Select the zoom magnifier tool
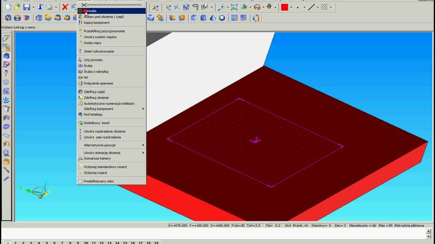The width and height of the screenshot is (435, 244). pyautogui.click(x=221, y=7)
